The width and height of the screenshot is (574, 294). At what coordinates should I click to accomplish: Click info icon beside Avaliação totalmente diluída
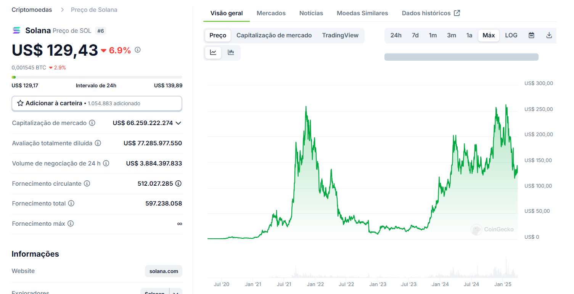pyautogui.click(x=98, y=143)
